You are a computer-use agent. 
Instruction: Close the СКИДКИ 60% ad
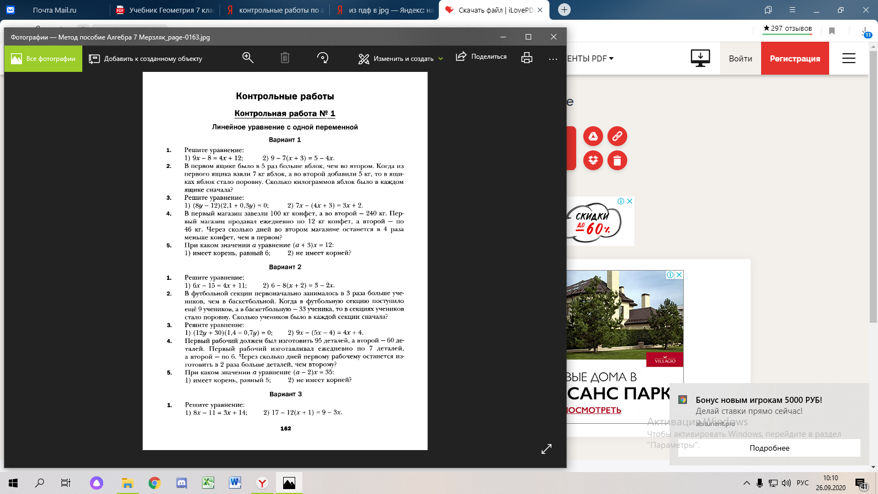(630, 201)
